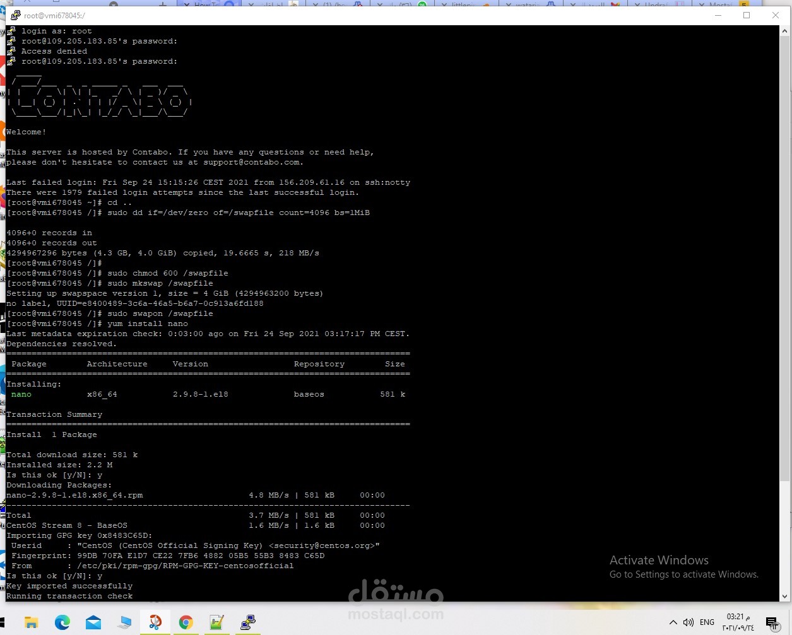Click the 'Install 1 Package' line
Viewport: 792px width, 635px height.
click(52, 434)
